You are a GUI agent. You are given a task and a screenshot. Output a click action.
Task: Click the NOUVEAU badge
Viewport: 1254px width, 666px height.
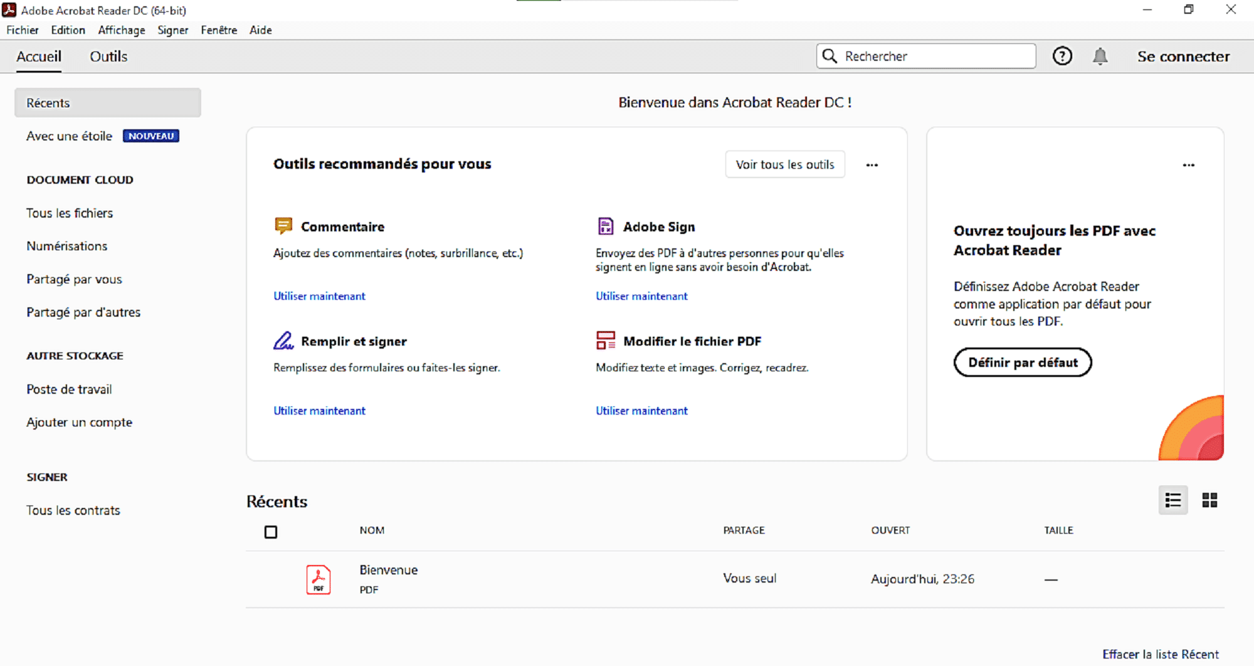(151, 136)
